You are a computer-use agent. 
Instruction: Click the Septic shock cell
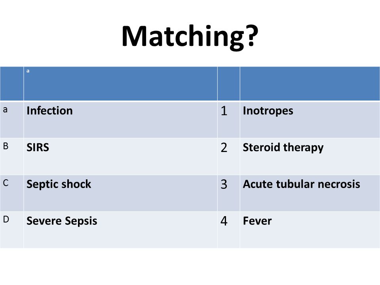[120, 193]
